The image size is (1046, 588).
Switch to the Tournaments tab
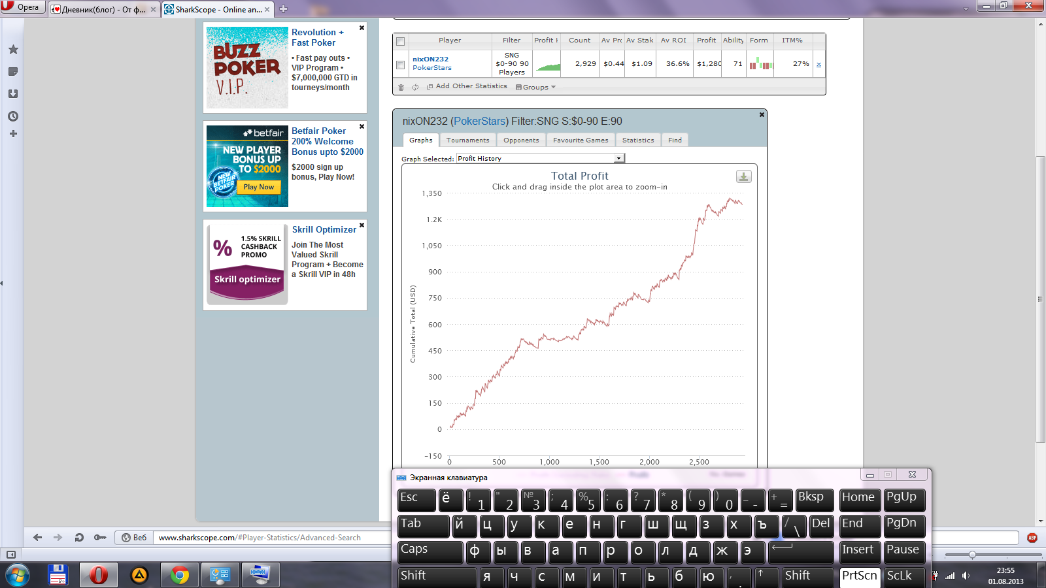tap(467, 140)
